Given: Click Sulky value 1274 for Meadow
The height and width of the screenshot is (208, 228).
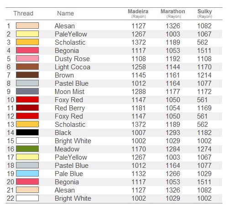Looking at the screenshot, I should tap(204, 149).
